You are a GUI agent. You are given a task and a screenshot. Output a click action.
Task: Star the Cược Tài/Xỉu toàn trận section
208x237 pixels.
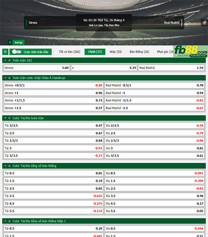[x=9, y=118]
